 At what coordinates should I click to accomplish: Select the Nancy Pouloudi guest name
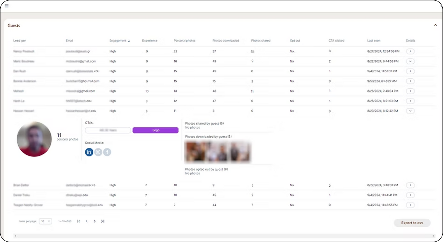point(24,51)
